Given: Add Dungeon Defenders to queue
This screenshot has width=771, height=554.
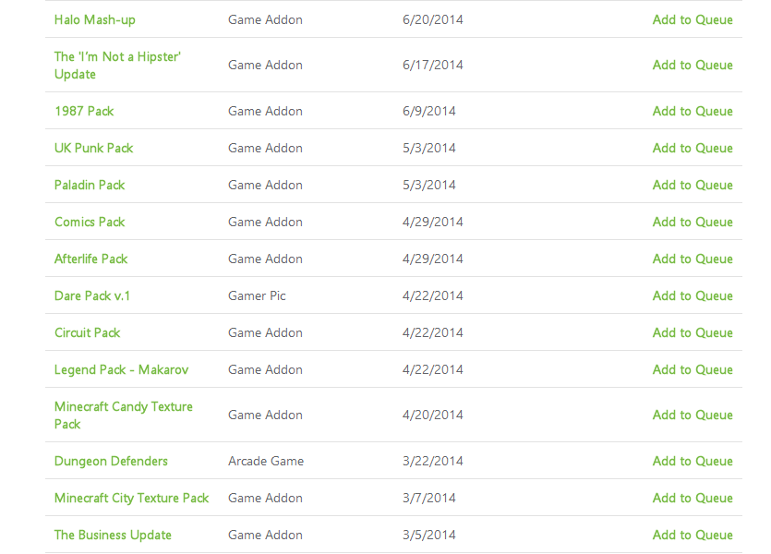Looking at the screenshot, I should [692, 461].
